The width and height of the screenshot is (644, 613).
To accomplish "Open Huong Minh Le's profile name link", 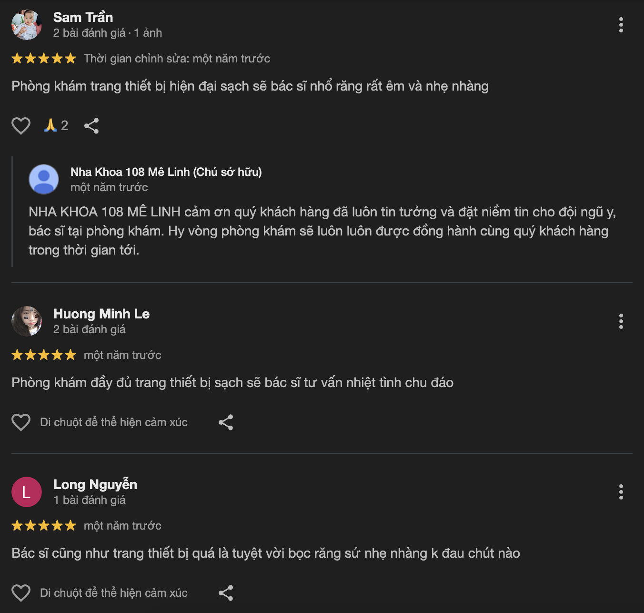I will [x=101, y=314].
